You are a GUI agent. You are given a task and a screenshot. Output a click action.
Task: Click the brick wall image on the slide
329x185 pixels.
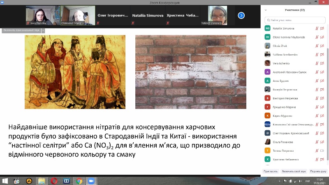191,72
